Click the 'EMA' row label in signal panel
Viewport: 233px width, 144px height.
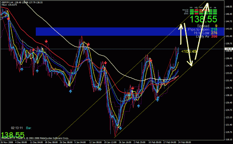[x=186, y=14]
